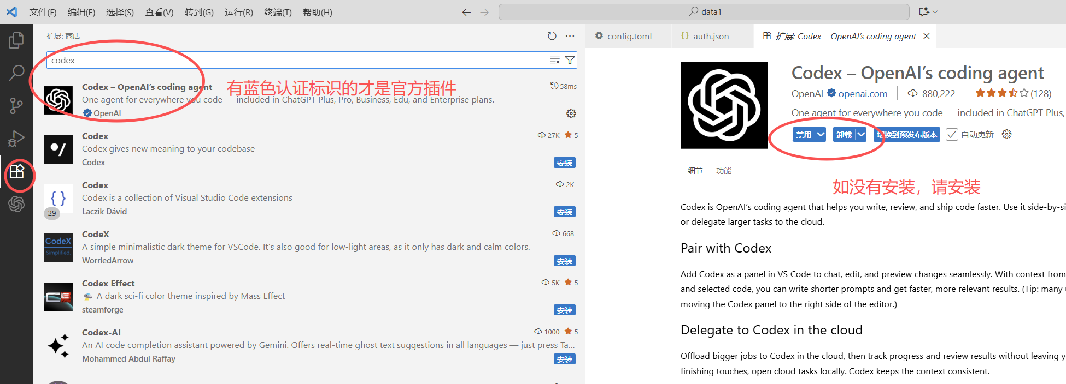This screenshot has width=1066, height=384.
Task: Open the Terminal menu in menu bar
Action: tap(278, 12)
